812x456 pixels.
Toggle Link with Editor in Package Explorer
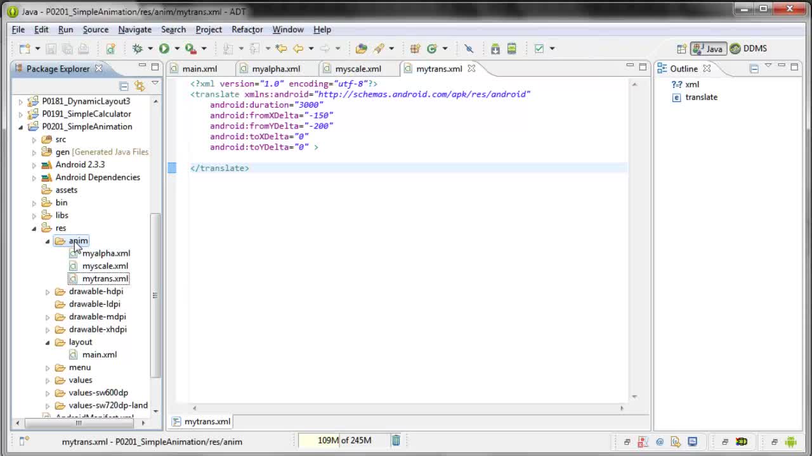(x=140, y=85)
